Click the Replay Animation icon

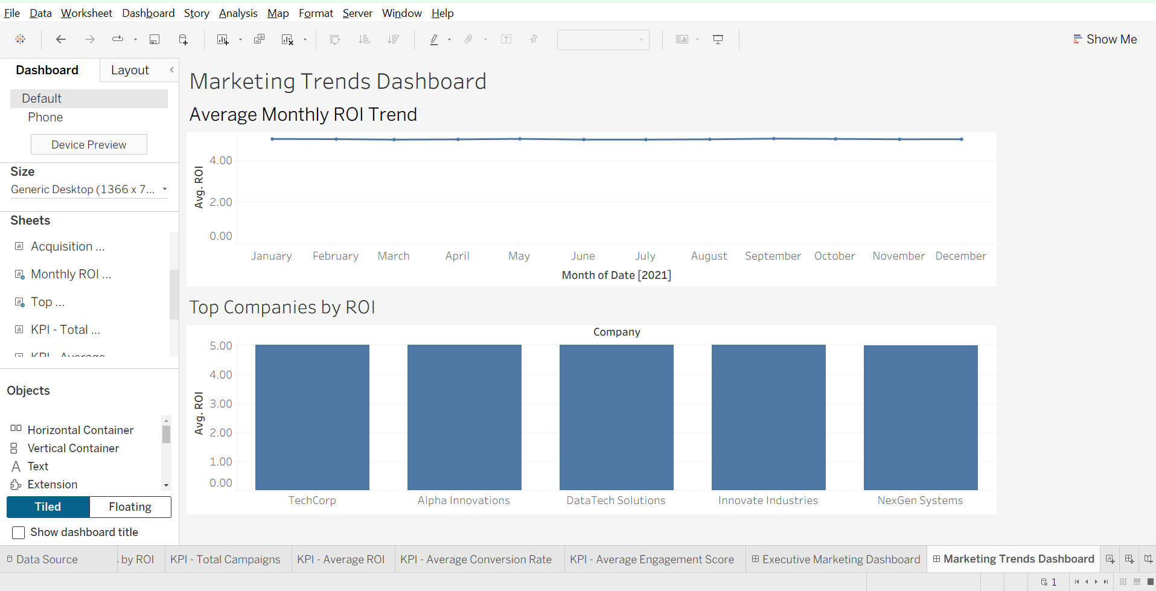pos(118,39)
